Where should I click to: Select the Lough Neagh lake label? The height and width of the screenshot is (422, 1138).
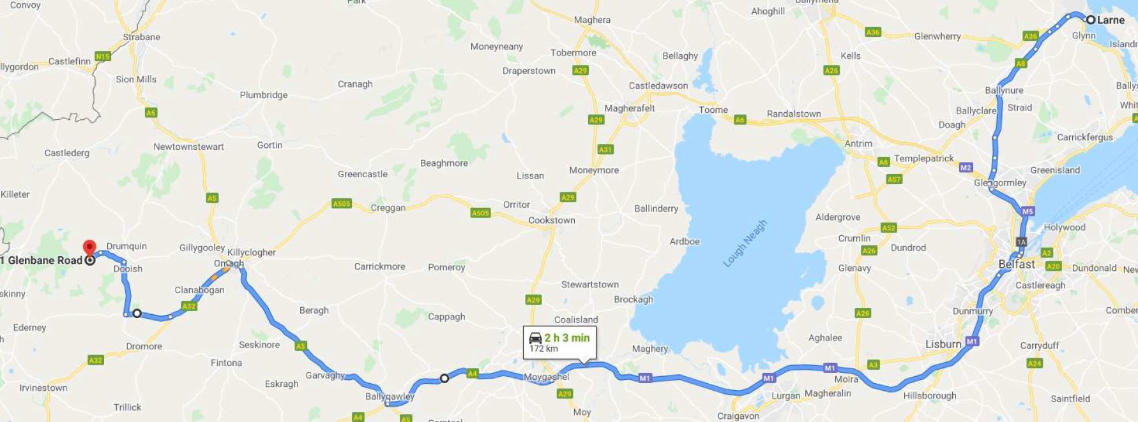pos(745,244)
